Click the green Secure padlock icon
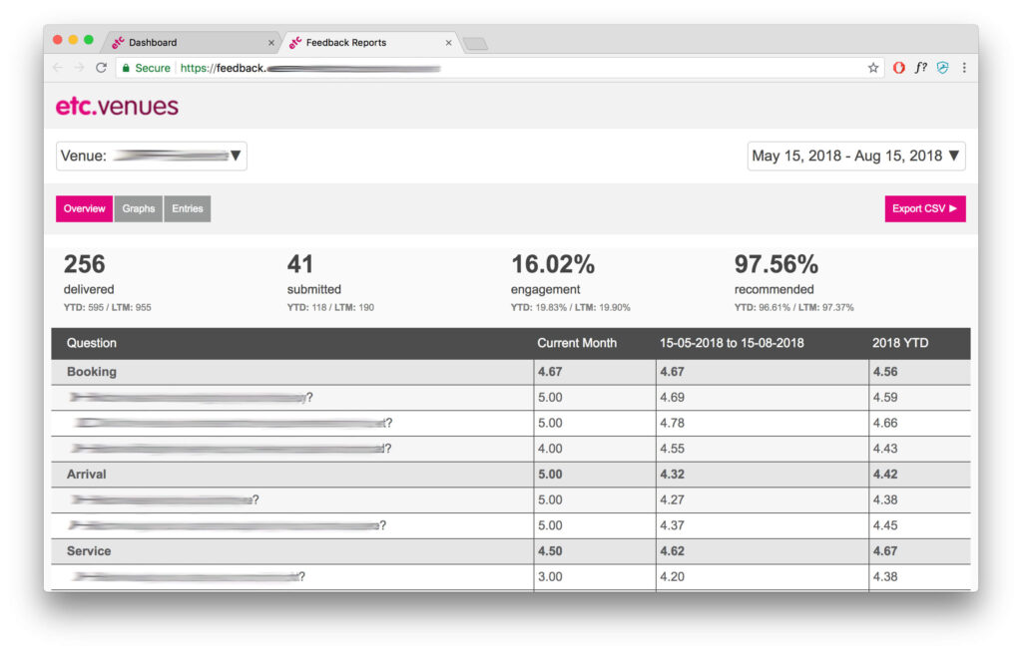Image resolution: width=1022 pixels, height=654 pixels. (x=125, y=68)
